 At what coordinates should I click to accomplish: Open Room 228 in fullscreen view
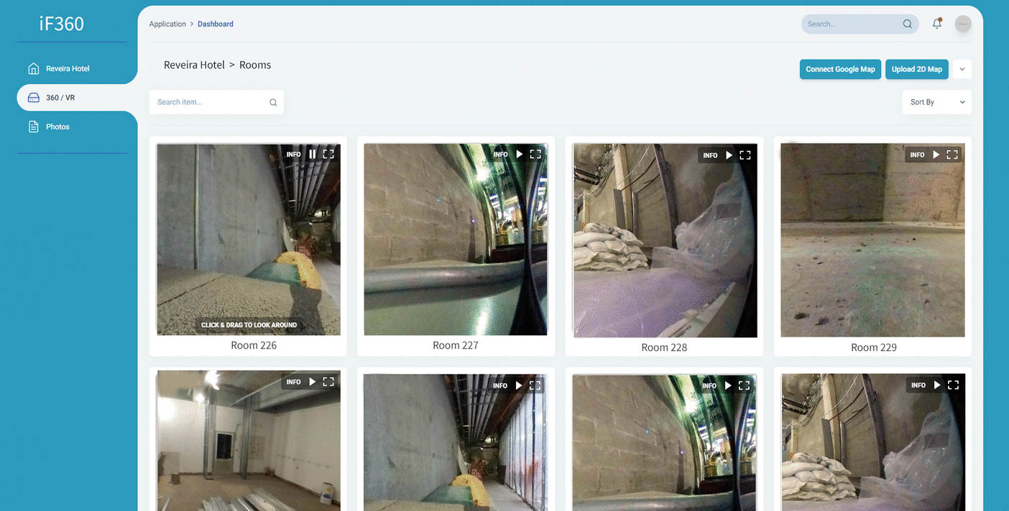point(745,155)
